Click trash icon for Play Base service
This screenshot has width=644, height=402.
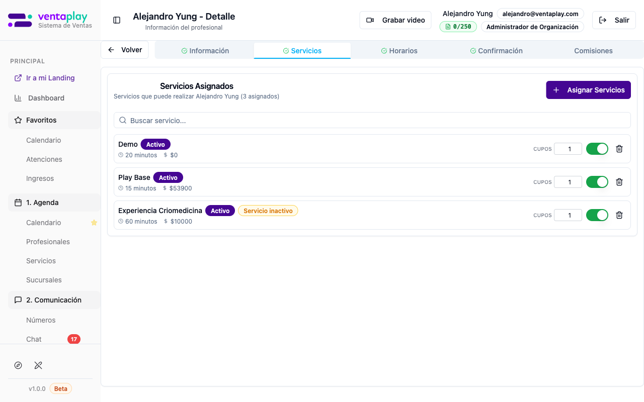click(x=619, y=182)
